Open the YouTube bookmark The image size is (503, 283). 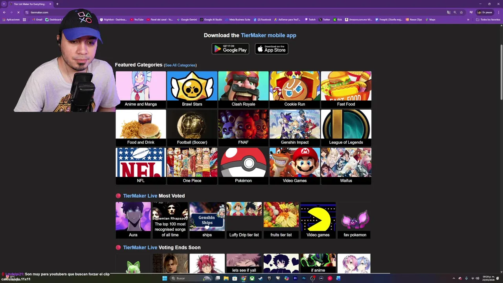[137, 20]
